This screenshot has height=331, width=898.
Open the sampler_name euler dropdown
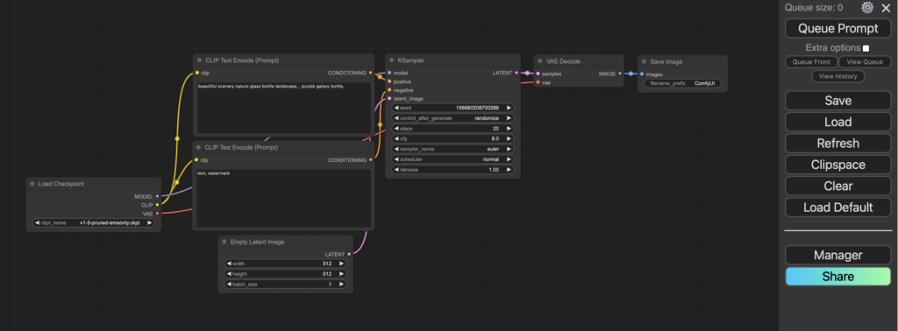point(453,149)
